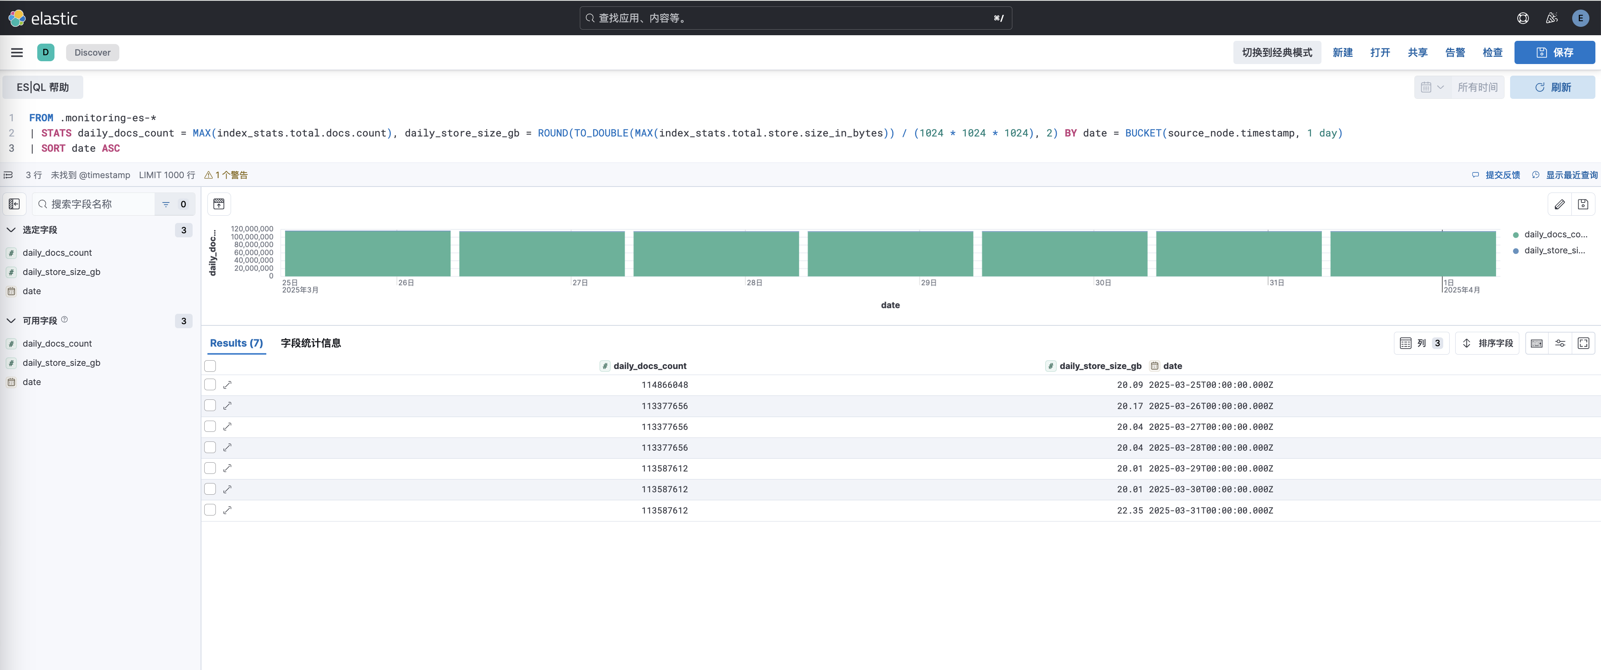Collapse the 可用字段 section
The image size is (1601, 670).
pos(11,321)
